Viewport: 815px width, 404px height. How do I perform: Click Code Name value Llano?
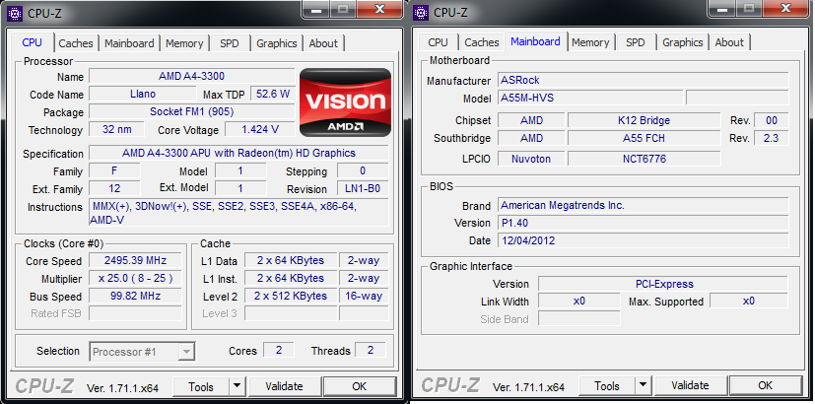point(143,95)
